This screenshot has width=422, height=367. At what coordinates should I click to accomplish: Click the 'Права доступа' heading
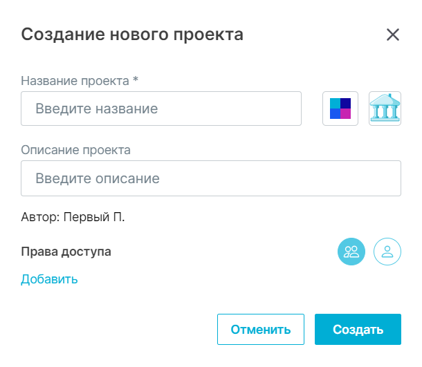tap(66, 252)
